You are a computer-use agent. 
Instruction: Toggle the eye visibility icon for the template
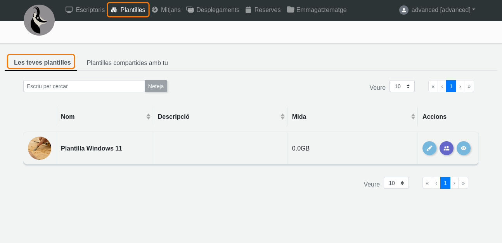pyautogui.click(x=463, y=148)
